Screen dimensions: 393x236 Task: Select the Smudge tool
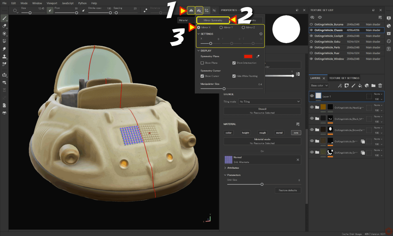click(x=4, y=49)
